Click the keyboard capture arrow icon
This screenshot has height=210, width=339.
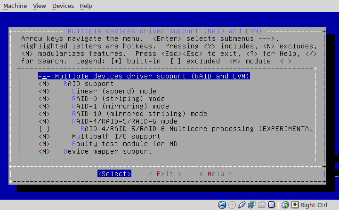[295, 205]
